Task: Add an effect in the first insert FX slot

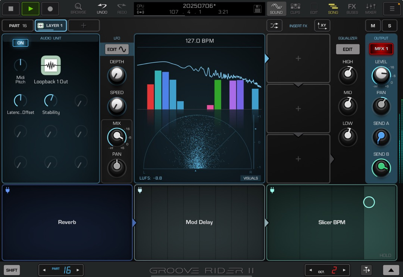Action: coord(298,58)
